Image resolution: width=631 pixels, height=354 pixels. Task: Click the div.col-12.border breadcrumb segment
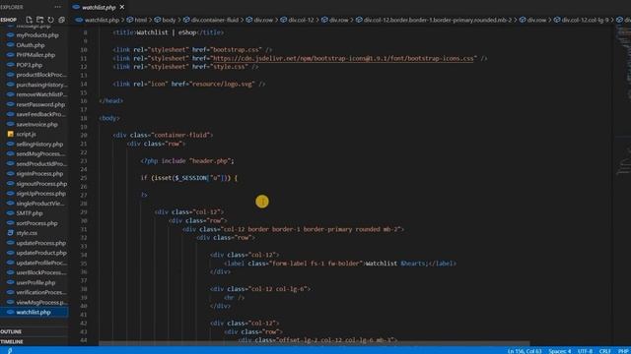438,20
